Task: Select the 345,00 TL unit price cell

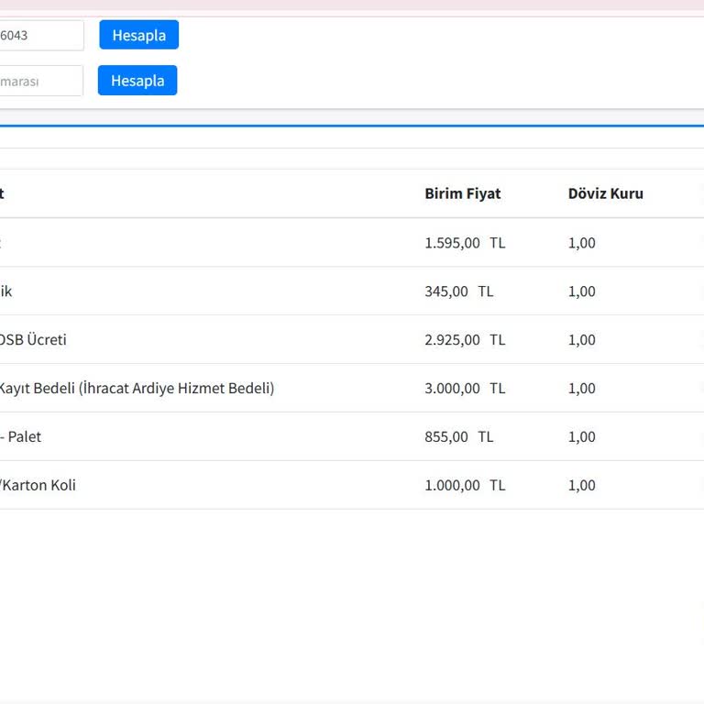Action: pyautogui.click(x=458, y=291)
